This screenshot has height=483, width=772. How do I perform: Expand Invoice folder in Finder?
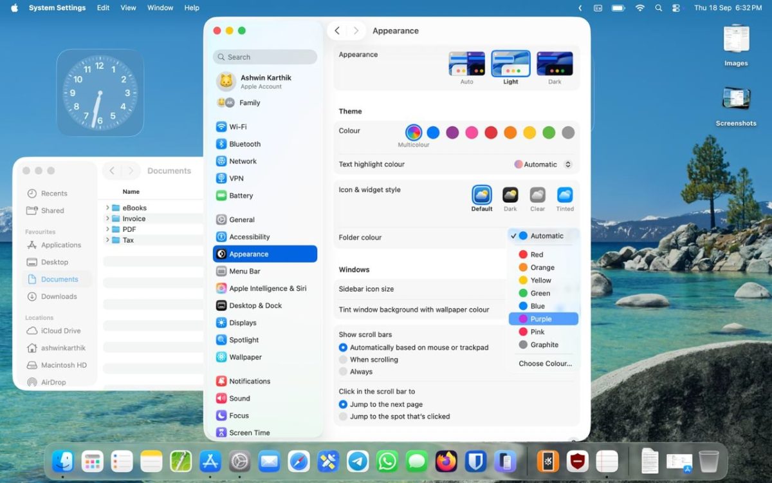(107, 219)
